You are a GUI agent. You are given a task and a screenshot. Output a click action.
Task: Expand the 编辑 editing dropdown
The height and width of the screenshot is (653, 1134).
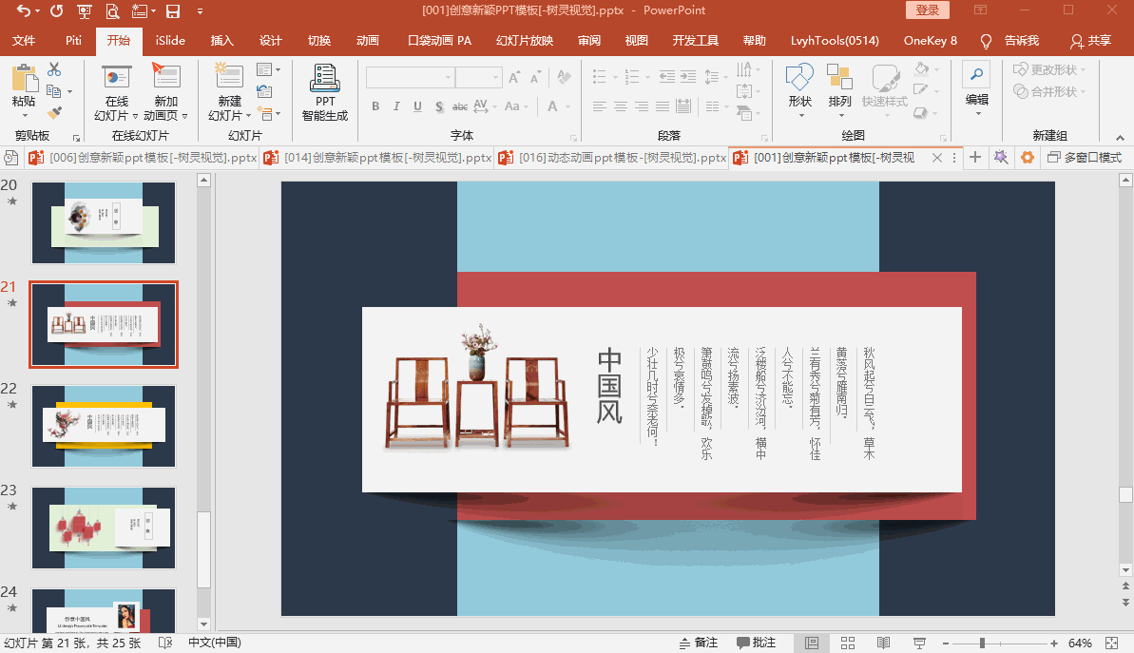click(976, 113)
